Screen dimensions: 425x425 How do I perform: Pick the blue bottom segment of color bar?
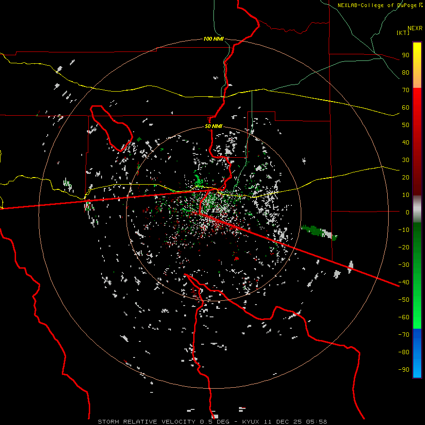(x=417, y=353)
